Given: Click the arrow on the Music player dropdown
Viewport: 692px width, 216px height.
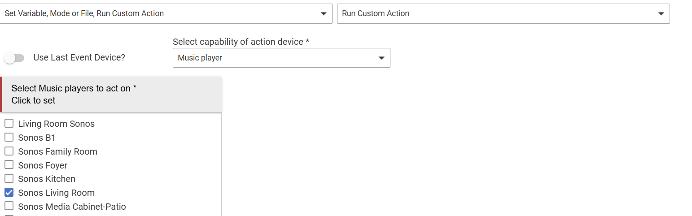Looking at the screenshot, I should coord(381,58).
